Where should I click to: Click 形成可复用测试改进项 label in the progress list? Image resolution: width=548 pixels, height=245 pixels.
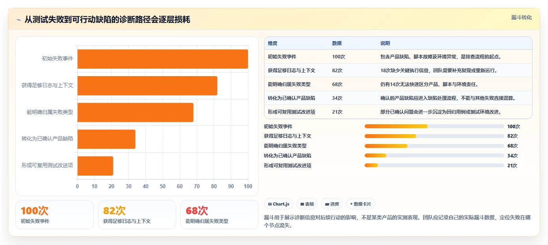tap(287, 166)
